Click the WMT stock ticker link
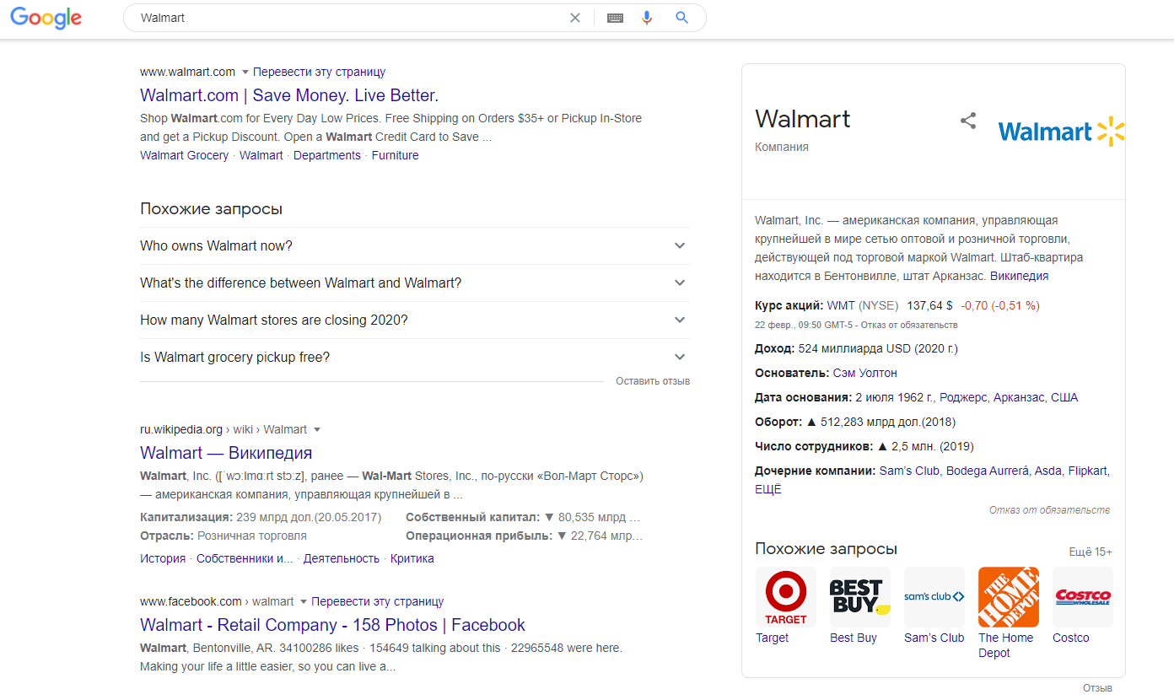The image size is (1174, 700). pos(841,305)
